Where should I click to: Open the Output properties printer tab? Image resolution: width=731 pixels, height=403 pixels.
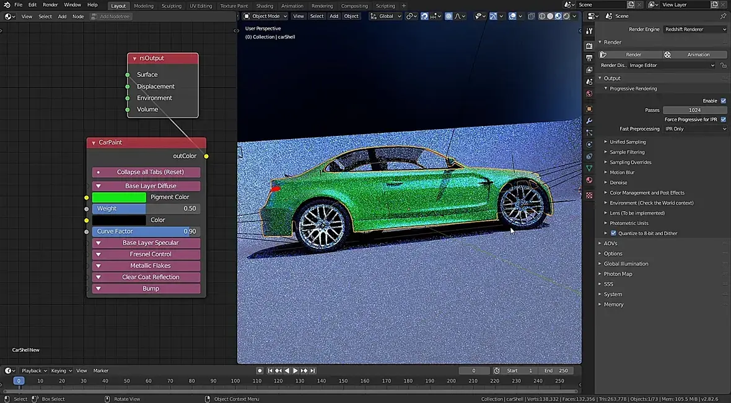click(589, 57)
